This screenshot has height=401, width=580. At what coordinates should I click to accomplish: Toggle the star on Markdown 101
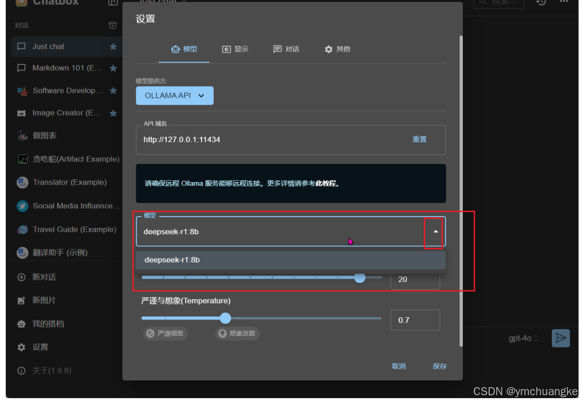tap(113, 68)
